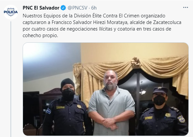Open the attached photo of the arrest
The height and width of the screenshot is (137, 193).
click(106, 89)
